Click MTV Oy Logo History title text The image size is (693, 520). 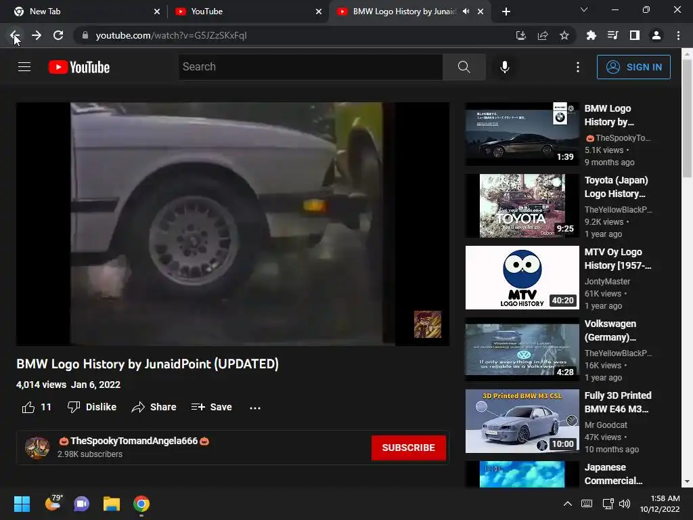[x=618, y=259]
